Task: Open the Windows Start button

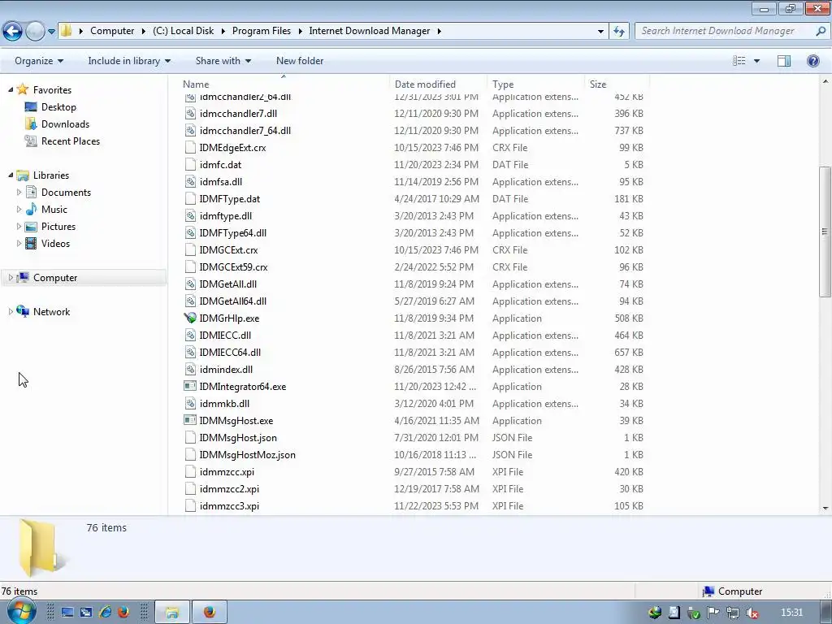Action: click(x=20, y=612)
